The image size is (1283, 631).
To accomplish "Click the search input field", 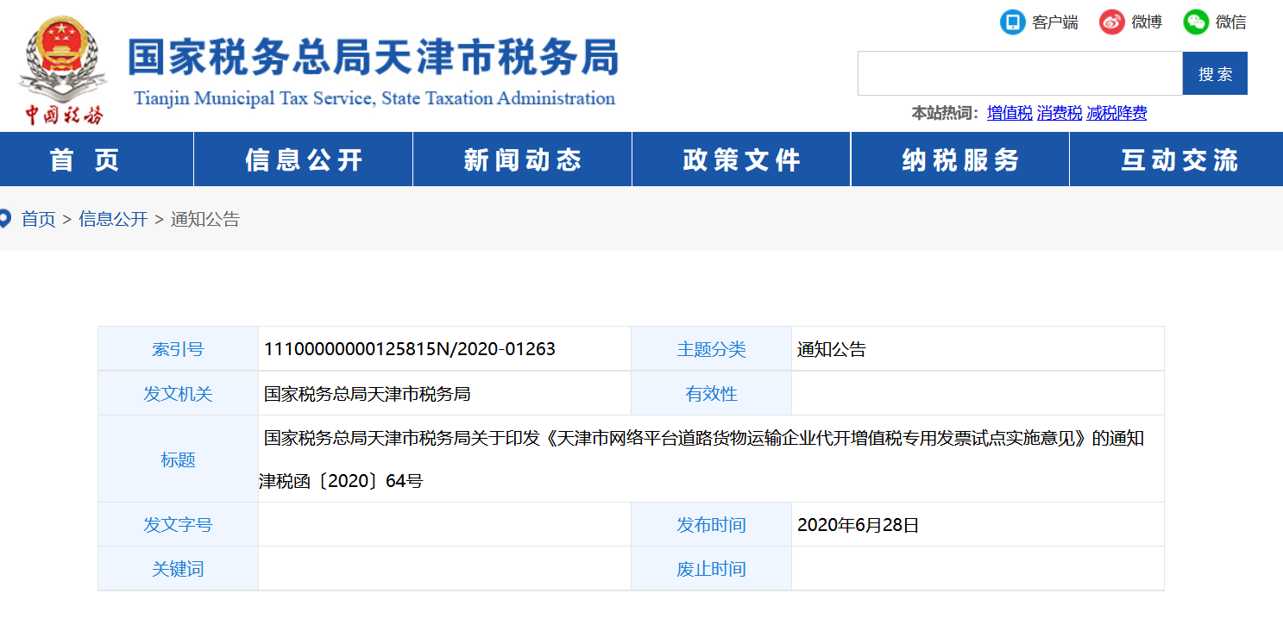I will pos(1019,73).
